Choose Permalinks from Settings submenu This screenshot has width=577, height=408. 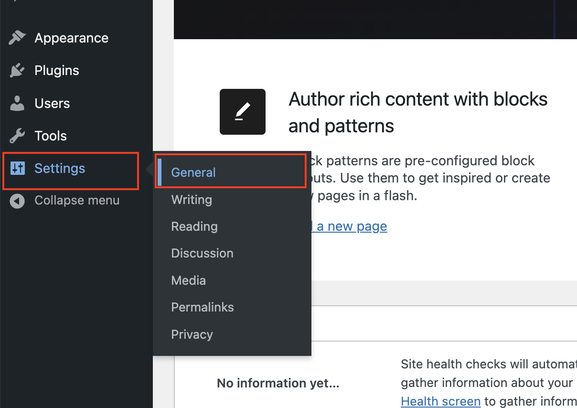point(203,307)
